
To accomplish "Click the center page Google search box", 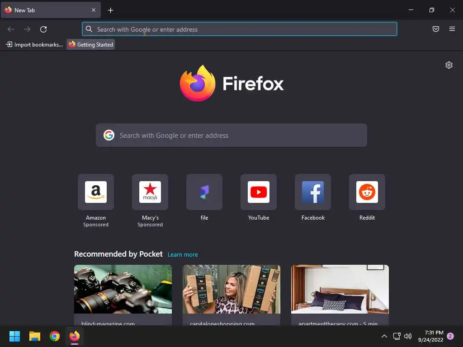I will click(x=231, y=135).
